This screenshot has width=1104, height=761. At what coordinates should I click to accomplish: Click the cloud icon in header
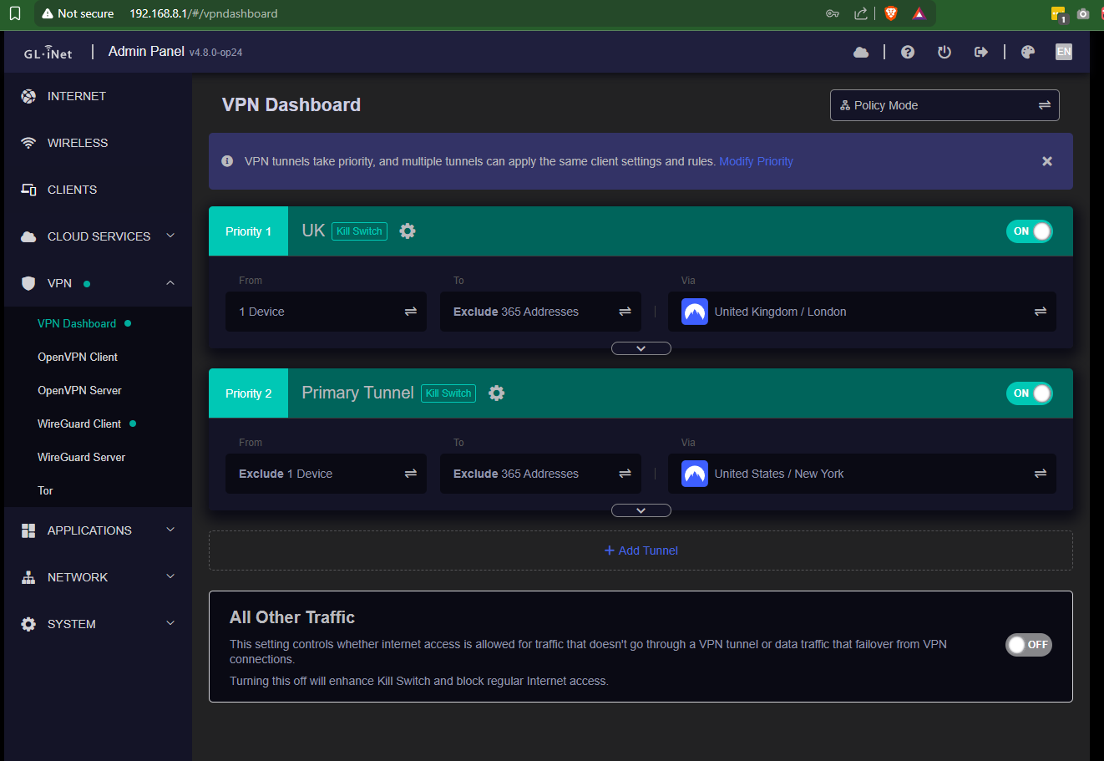coord(861,53)
